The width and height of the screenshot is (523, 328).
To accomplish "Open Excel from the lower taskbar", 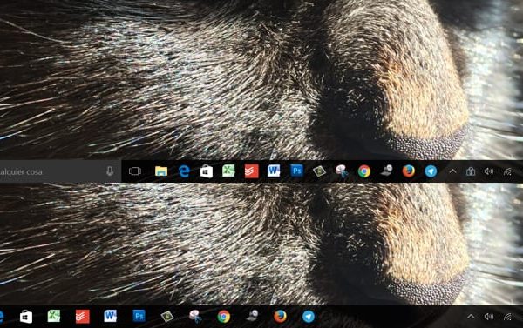I will coord(54,316).
